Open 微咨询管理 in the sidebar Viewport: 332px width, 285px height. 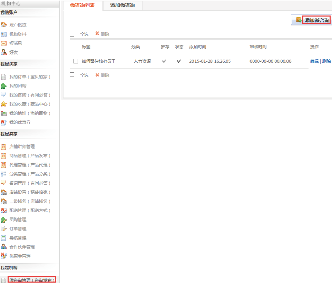[x=32, y=280]
